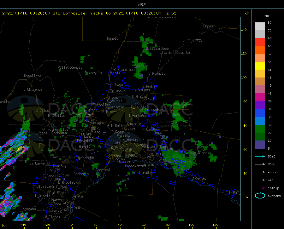284x229 pixels.
Task: Click the yellow eburn arrow icon
Action: tap(260, 172)
